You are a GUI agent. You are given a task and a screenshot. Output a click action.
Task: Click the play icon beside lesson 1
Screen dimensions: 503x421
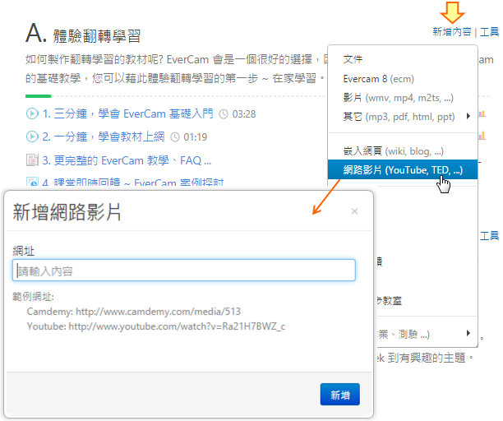point(32,113)
